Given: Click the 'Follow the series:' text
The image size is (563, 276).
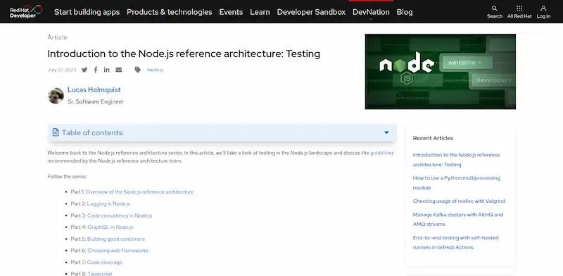Looking at the screenshot, I should pyautogui.click(x=67, y=177).
